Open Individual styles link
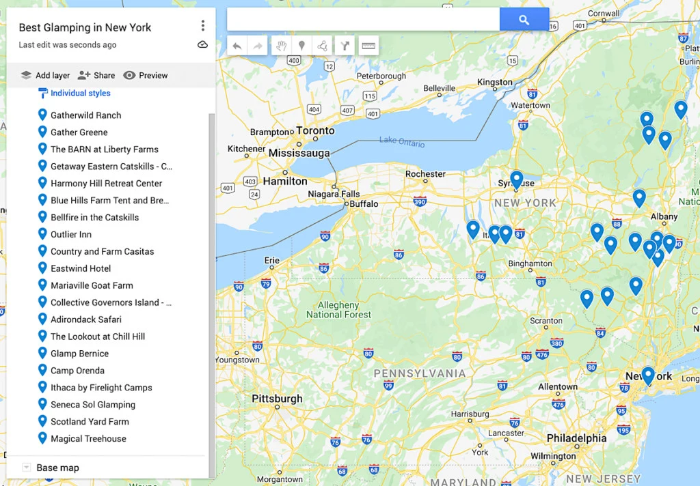The width and height of the screenshot is (700, 486). coord(81,94)
